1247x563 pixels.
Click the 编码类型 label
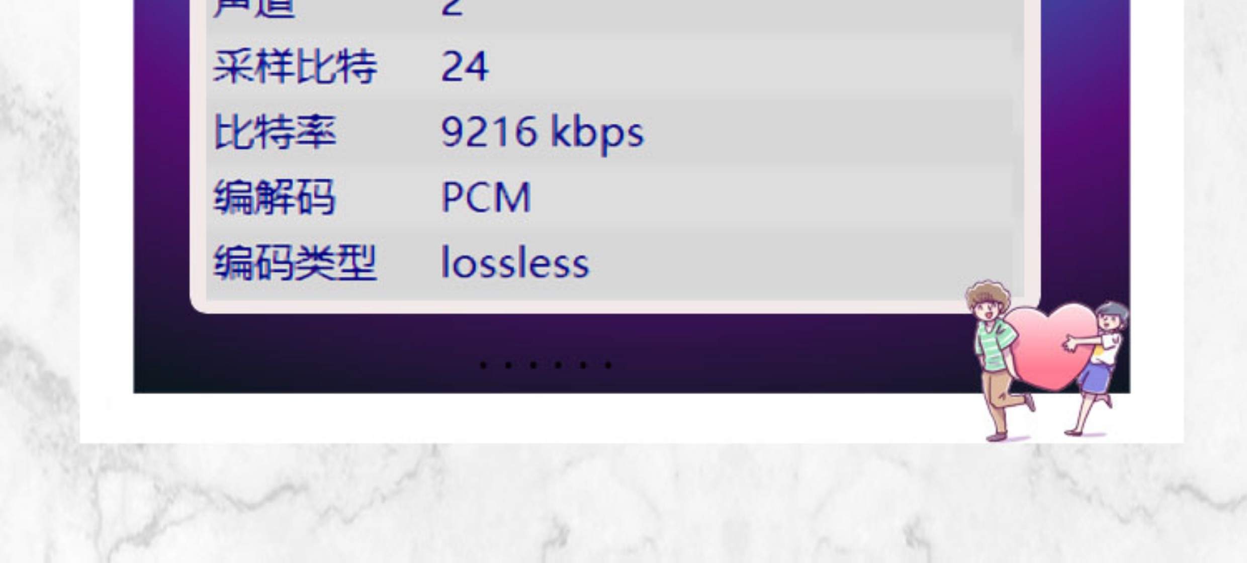click(295, 263)
